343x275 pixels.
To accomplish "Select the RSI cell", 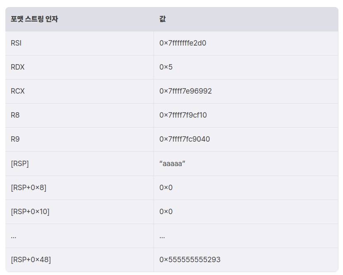I will 16,43.
